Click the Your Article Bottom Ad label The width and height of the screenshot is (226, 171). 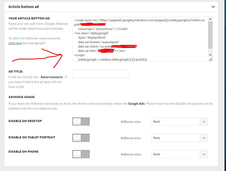[x=29, y=18]
